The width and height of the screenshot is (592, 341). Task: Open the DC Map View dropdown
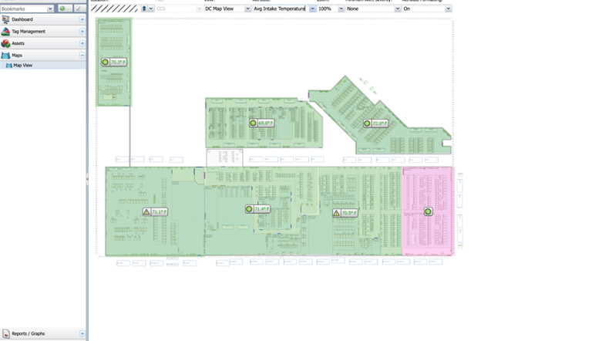247,8
